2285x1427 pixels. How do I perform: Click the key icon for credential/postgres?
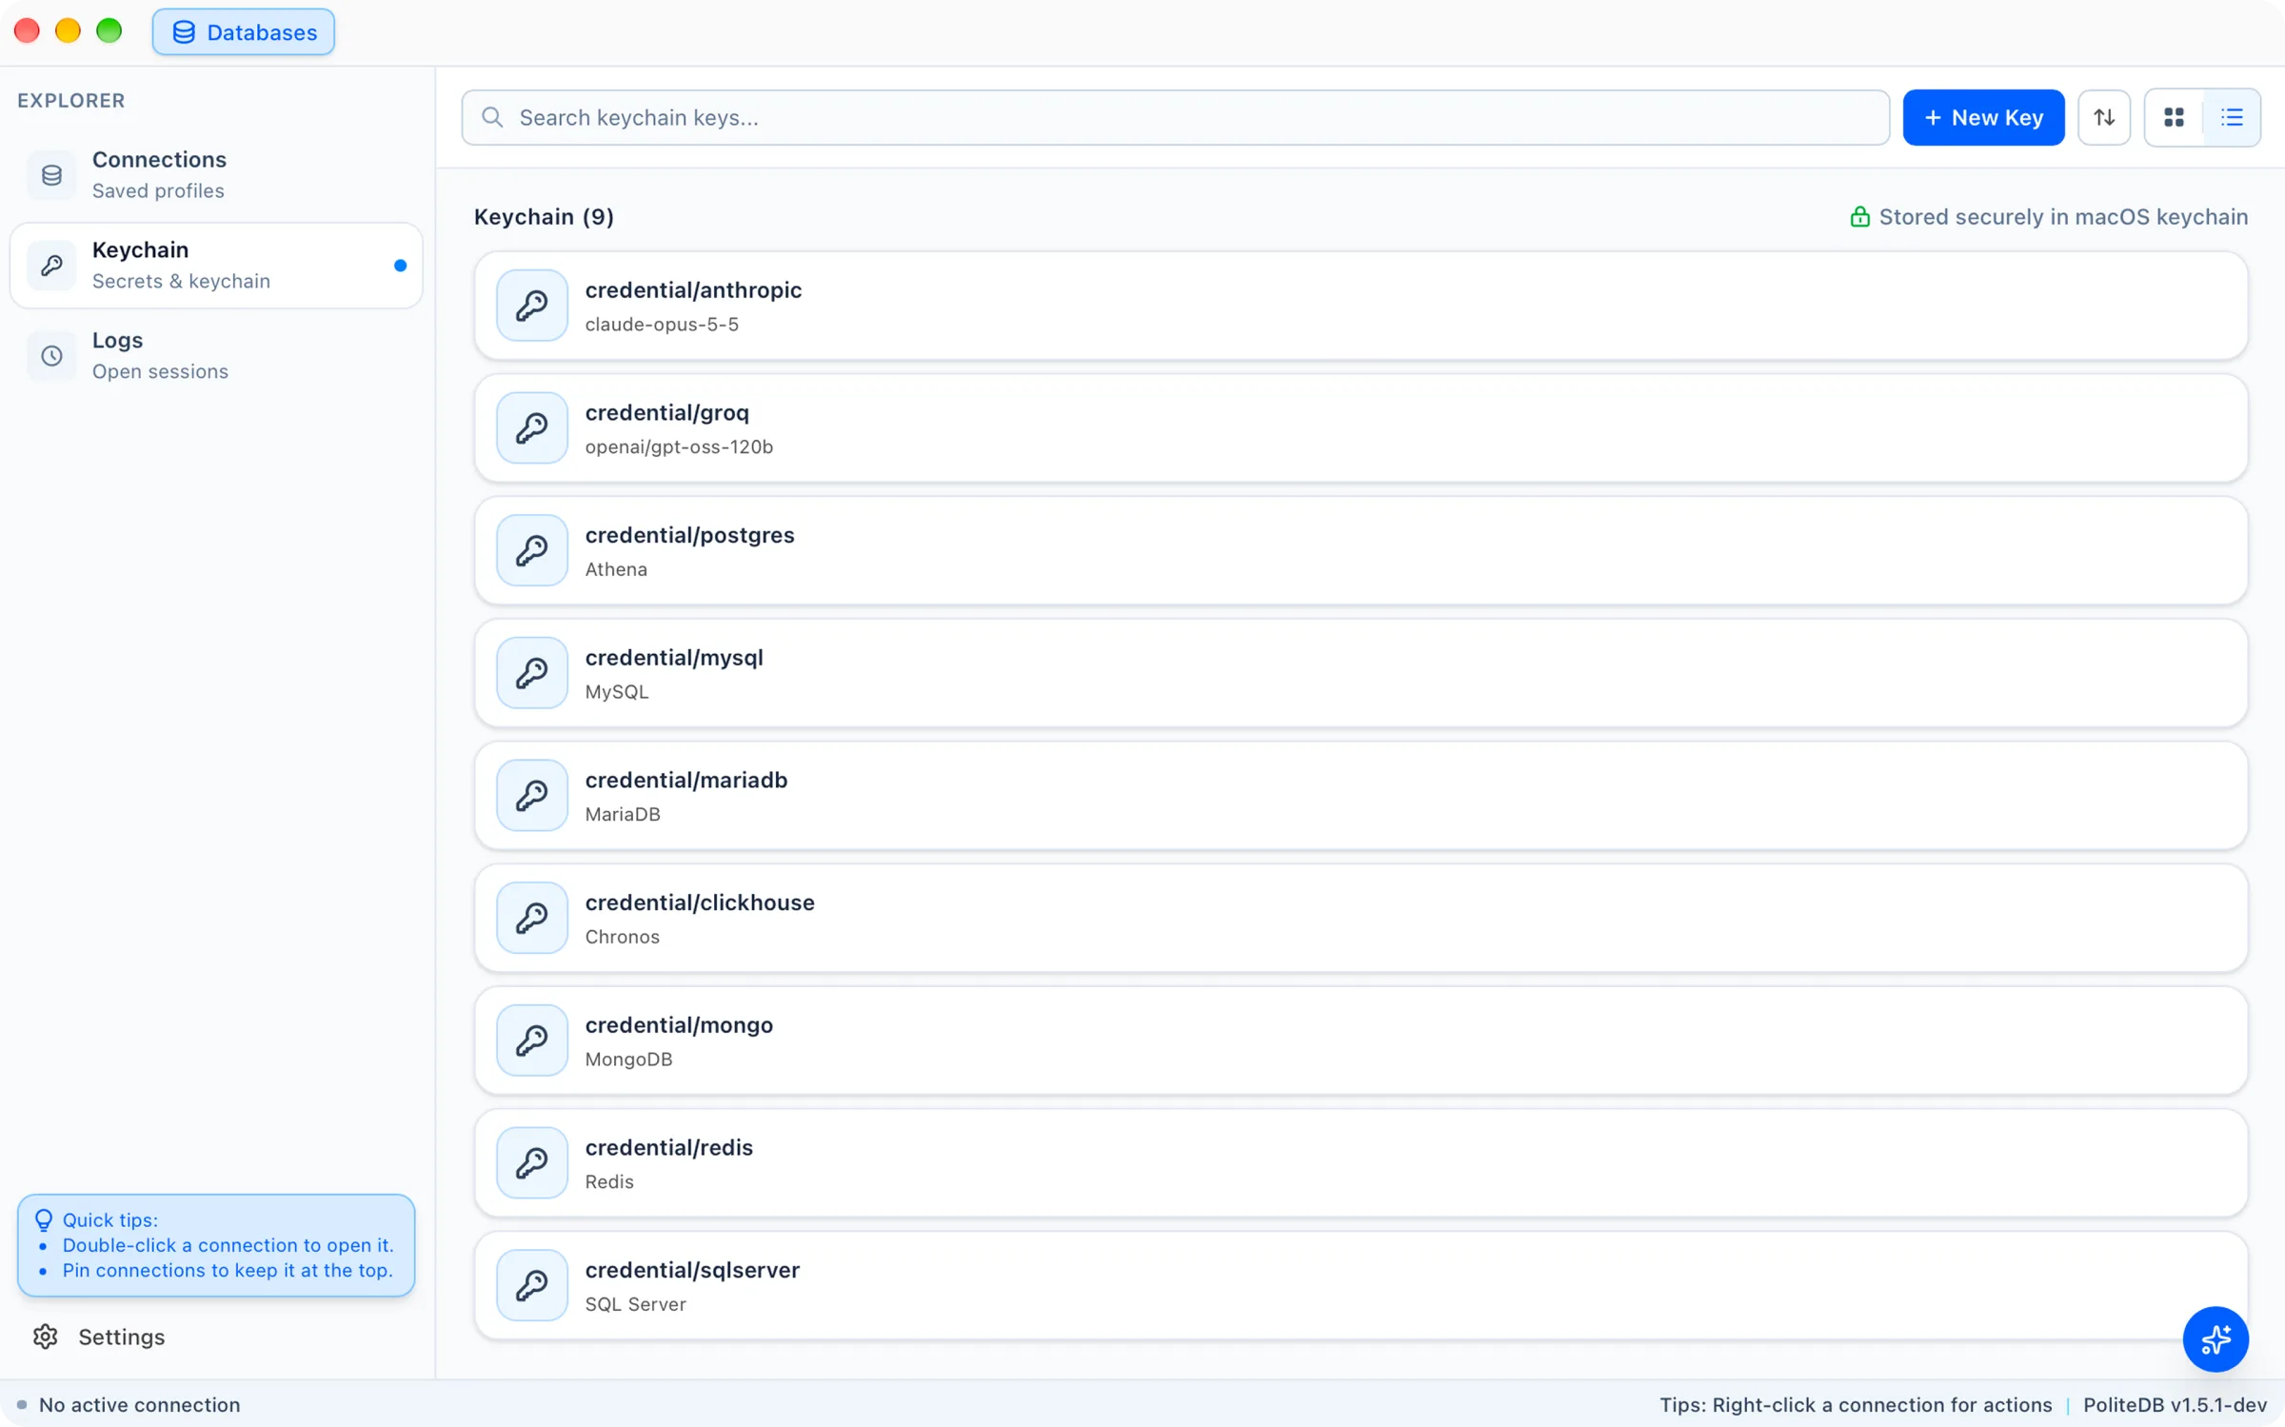[x=532, y=550]
